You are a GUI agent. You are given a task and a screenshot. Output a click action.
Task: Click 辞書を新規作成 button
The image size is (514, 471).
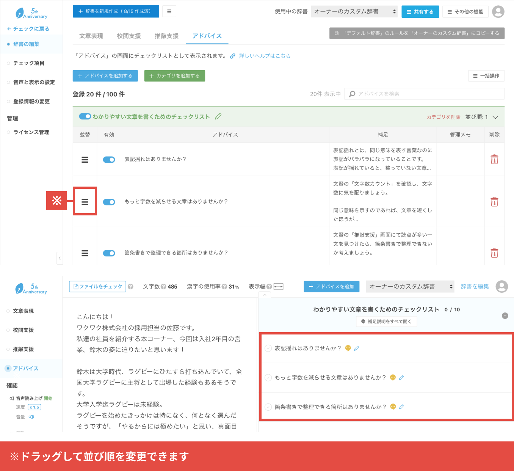pos(116,11)
